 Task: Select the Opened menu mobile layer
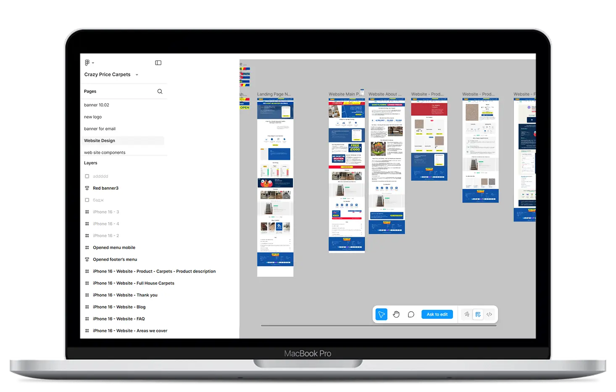click(x=114, y=247)
